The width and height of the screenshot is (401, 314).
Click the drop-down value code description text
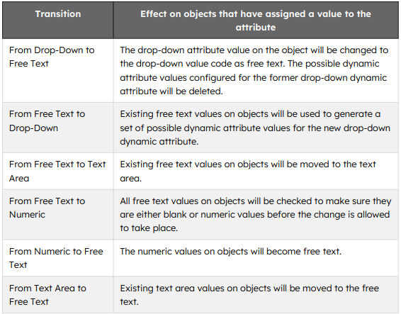click(x=254, y=71)
